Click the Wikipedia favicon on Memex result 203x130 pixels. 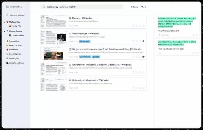(70, 18)
